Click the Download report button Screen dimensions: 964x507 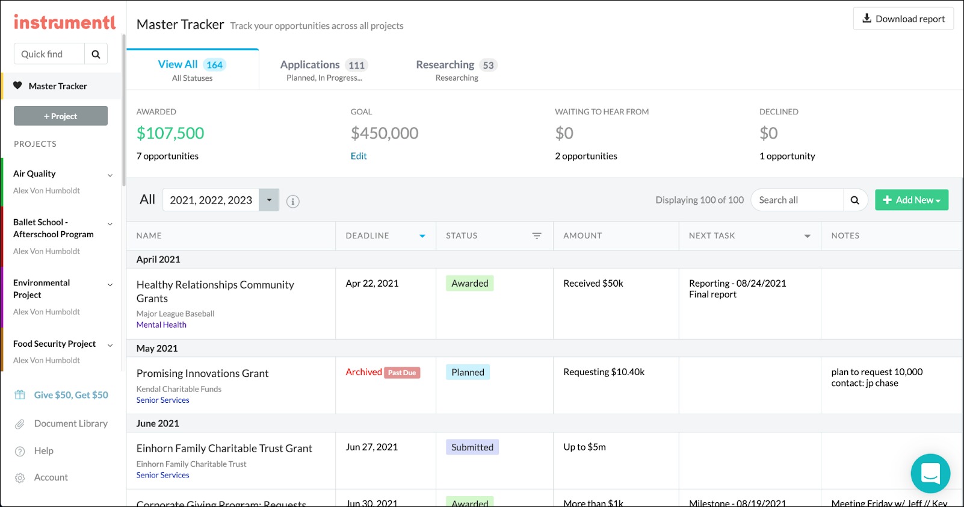pyautogui.click(x=903, y=19)
